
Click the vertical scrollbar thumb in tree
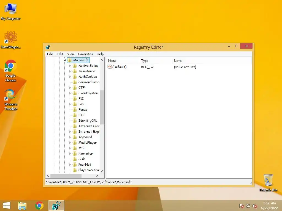102,107
